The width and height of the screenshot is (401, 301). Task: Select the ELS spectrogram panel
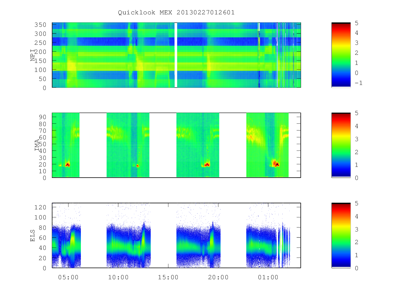[x=176, y=235]
